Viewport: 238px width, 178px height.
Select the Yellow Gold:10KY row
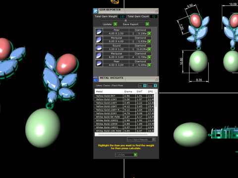point(125,99)
